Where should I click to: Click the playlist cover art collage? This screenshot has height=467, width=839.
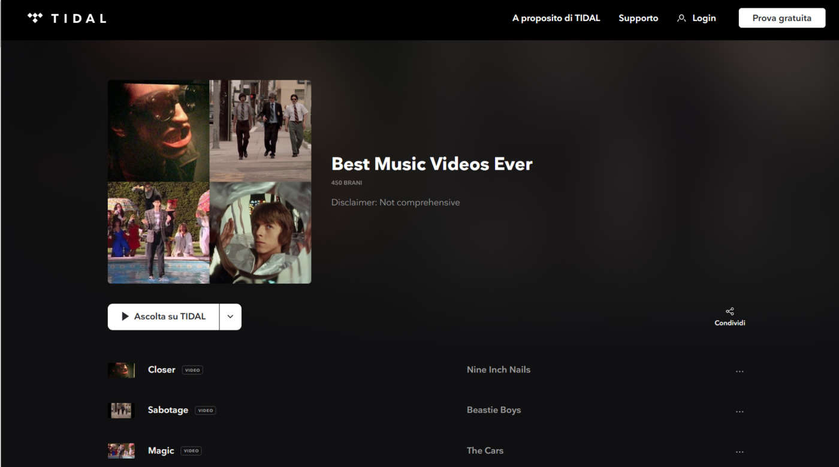209,182
